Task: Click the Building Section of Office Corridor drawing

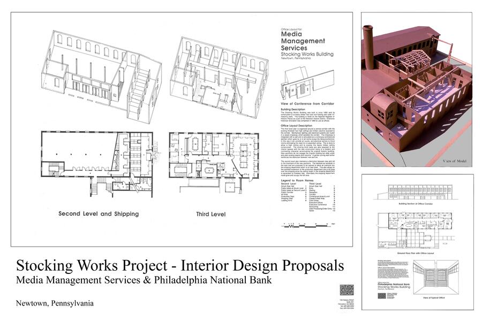Action: 416,193
